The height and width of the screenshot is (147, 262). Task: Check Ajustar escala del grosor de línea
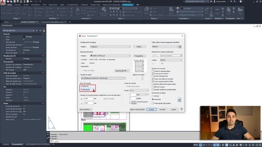click(130, 102)
